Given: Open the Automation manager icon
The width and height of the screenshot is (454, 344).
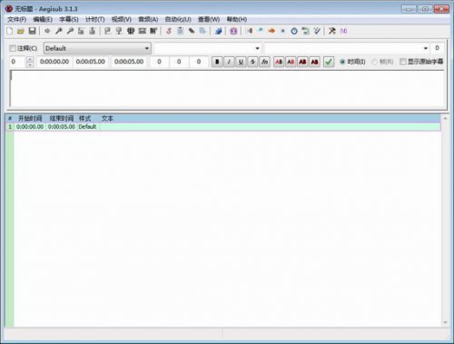Looking at the screenshot, I should pyautogui.click(x=218, y=31).
